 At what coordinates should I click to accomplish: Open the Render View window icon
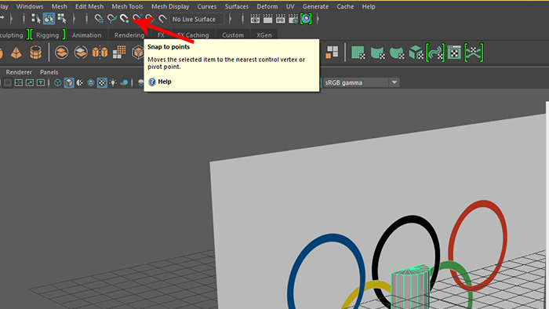click(x=255, y=19)
